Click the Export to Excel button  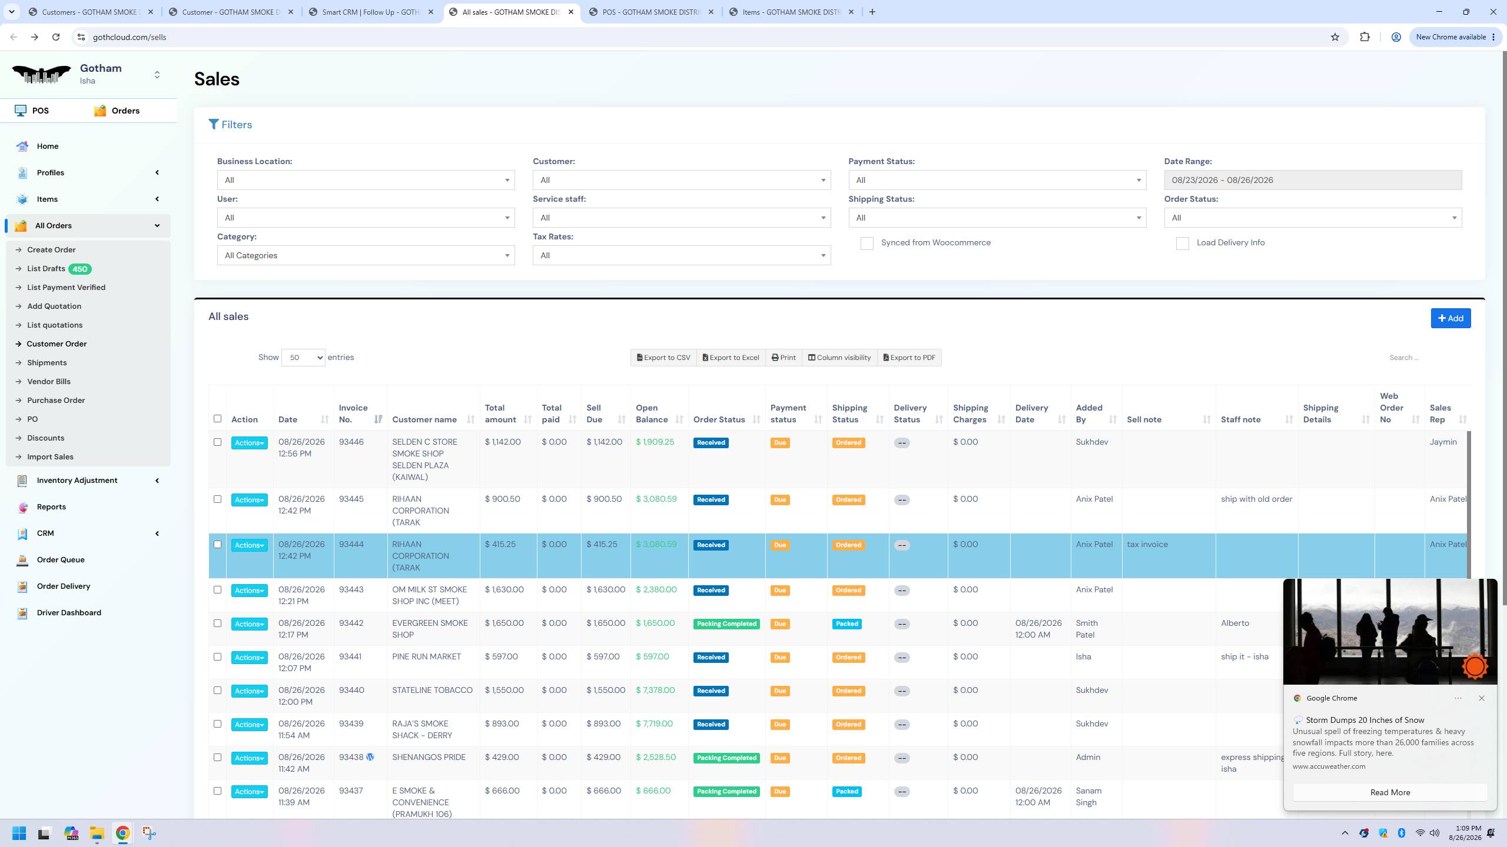pos(731,358)
